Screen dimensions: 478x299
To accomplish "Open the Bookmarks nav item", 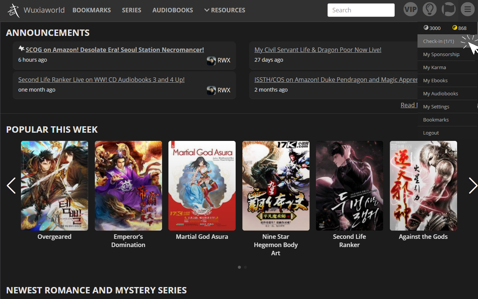I will coord(91,10).
